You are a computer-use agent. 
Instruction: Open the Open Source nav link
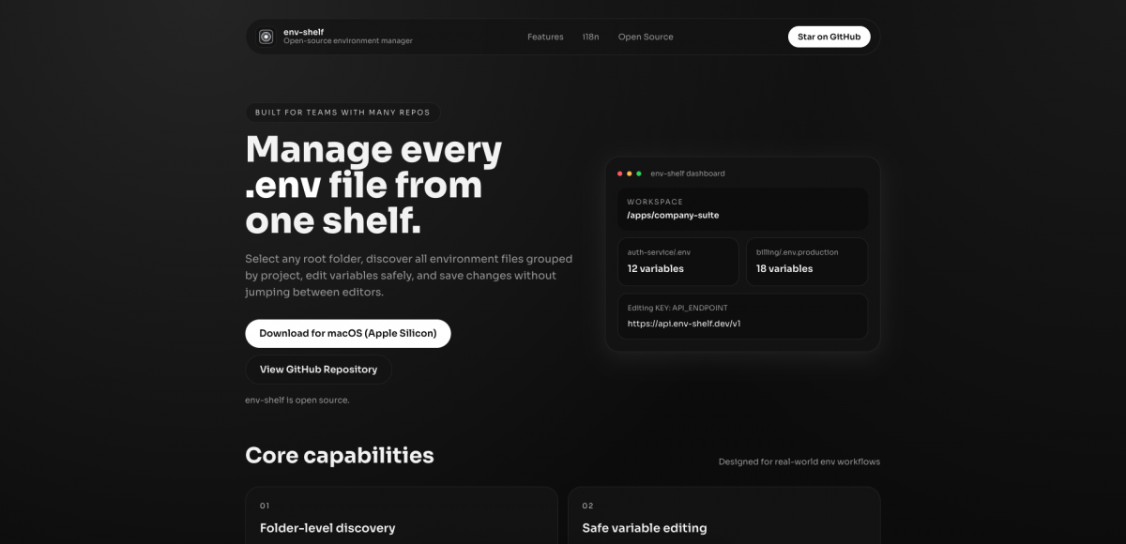pos(645,37)
